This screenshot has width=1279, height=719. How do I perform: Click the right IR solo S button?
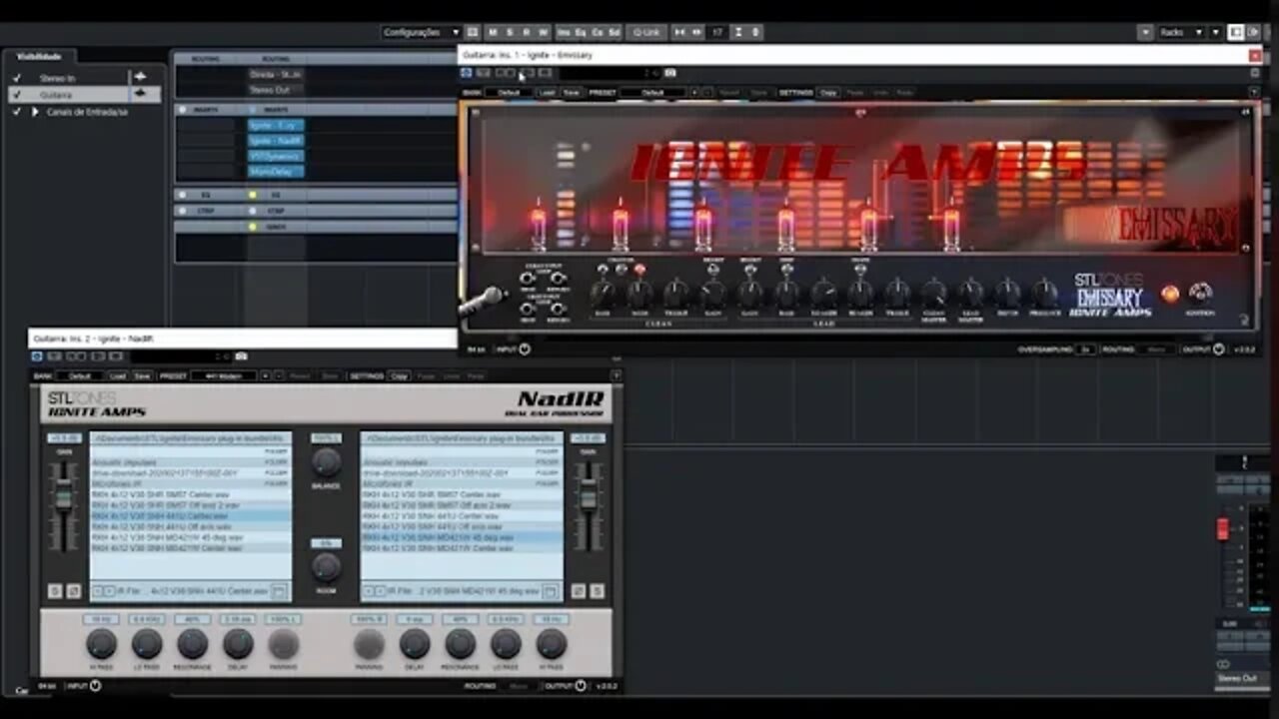click(597, 591)
